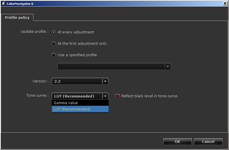The width and height of the screenshot is (229, 150).
Task: Click the empty specified profile combo field
Action: coord(114,66)
